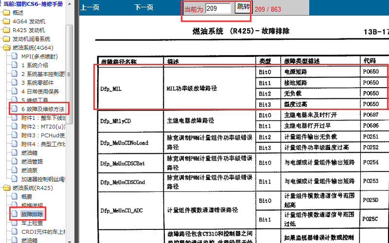Click the code cell P0253
Image resolution: width=389 pixels, height=243 pixels.
(x=374, y=181)
